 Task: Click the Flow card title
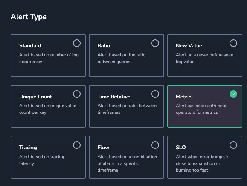tap(103, 147)
